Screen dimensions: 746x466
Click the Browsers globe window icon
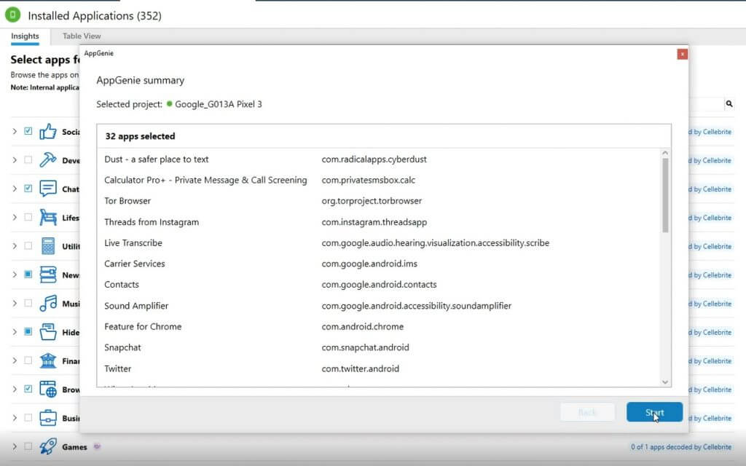47,389
